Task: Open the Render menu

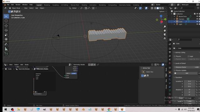Action: [18, 5]
